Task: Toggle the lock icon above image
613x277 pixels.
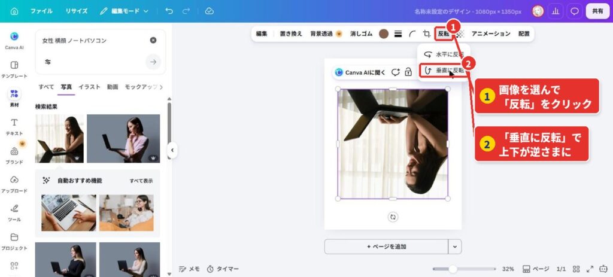Action: coord(408,72)
